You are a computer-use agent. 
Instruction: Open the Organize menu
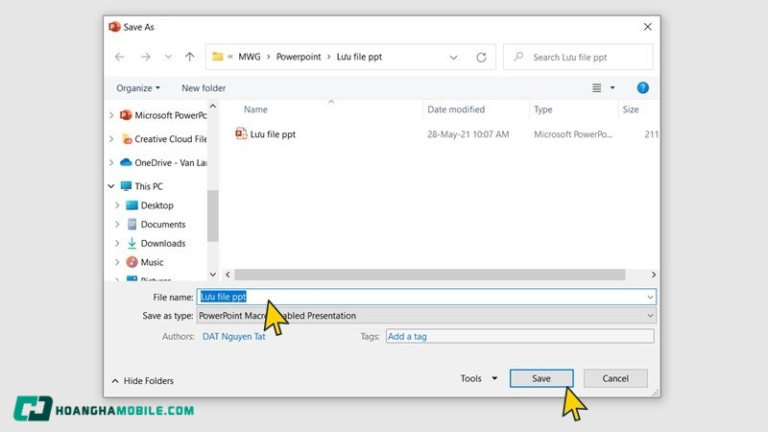138,88
